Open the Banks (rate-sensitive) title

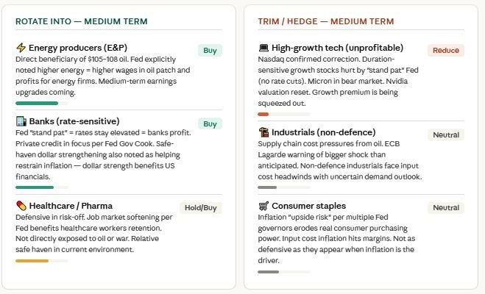74,121
